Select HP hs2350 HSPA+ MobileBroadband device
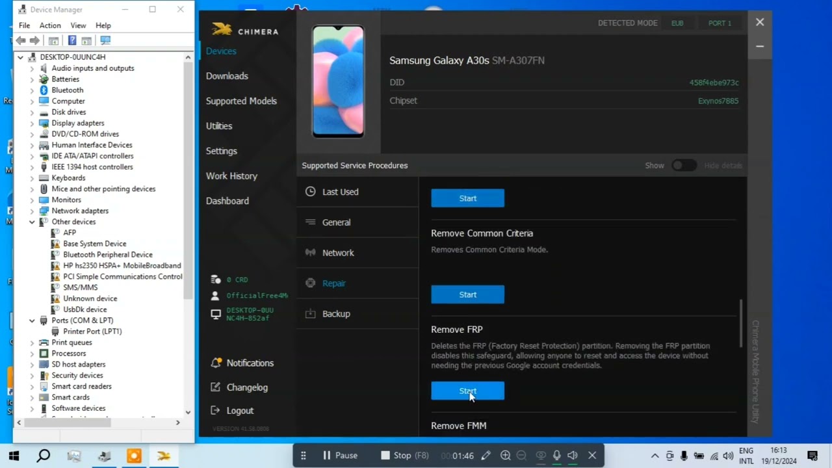Viewport: 832px width, 468px height. pyautogui.click(x=122, y=266)
